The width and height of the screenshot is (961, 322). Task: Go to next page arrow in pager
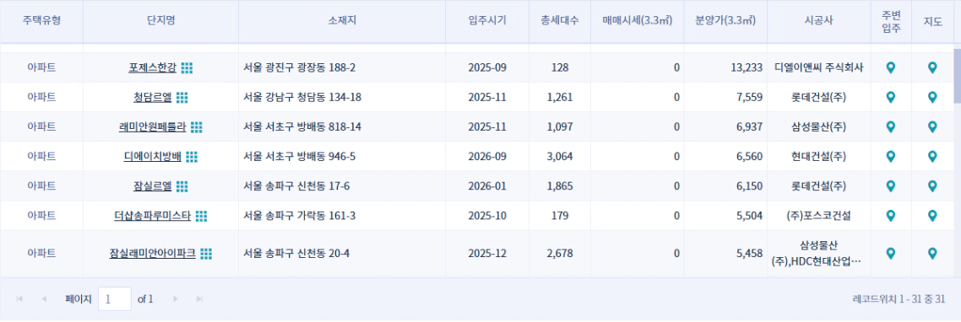(176, 298)
